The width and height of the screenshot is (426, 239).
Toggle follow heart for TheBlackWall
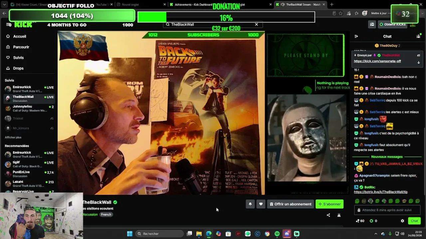coord(261,204)
